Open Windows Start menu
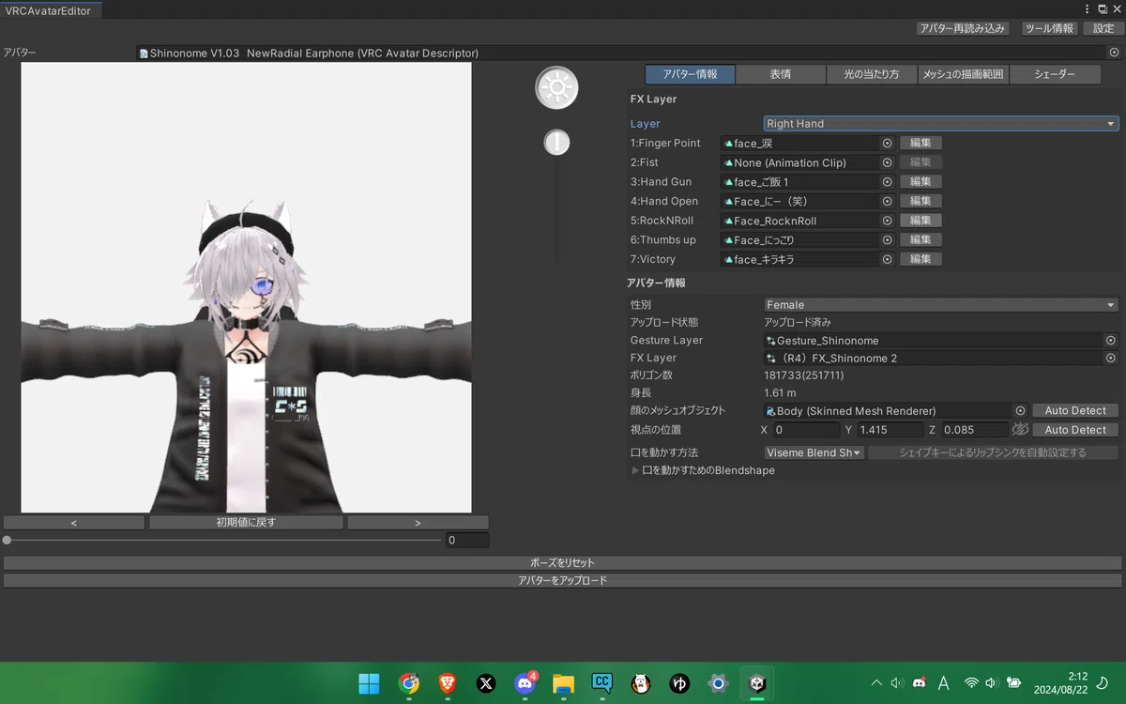Image resolution: width=1126 pixels, height=704 pixels. point(369,683)
